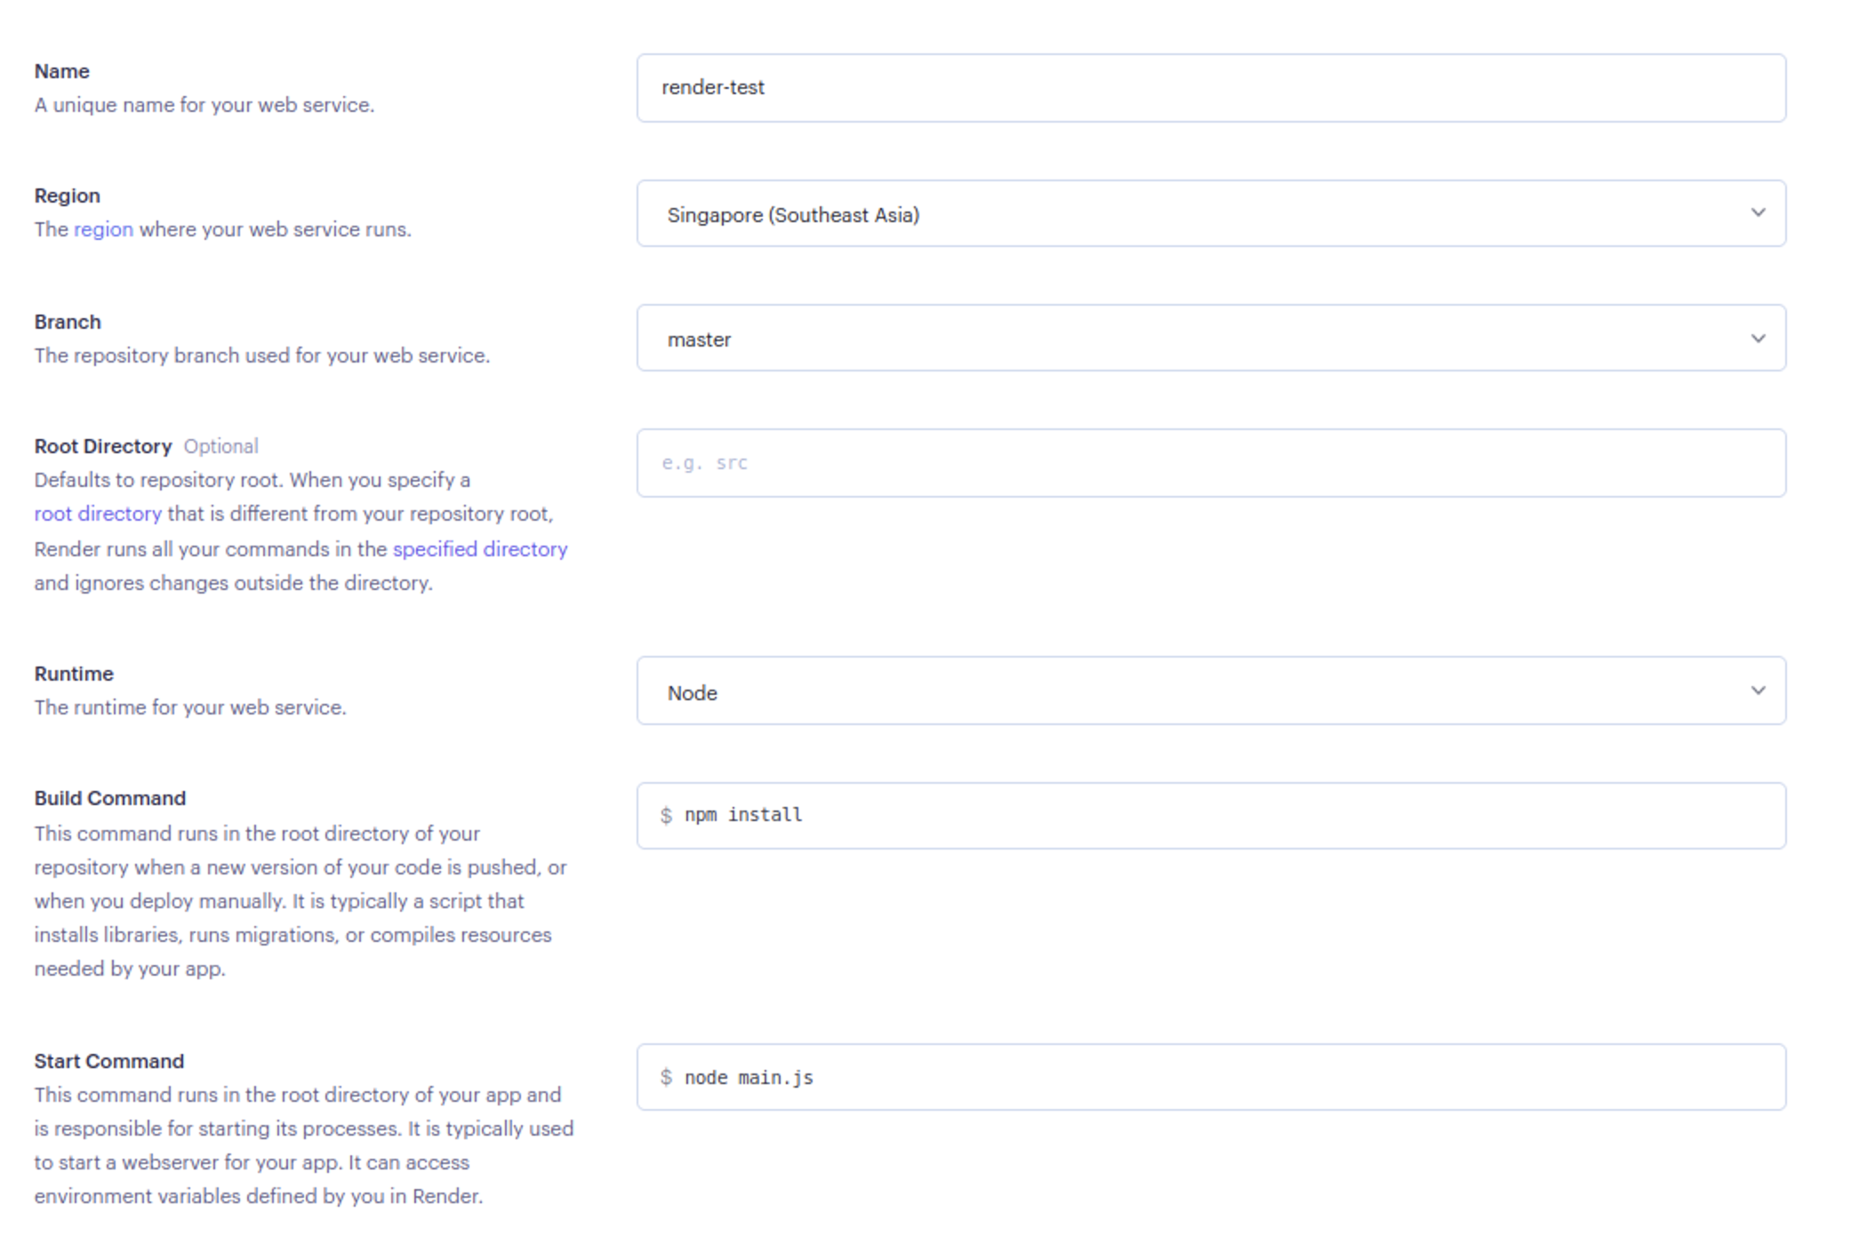The width and height of the screenshot is (1851, 1237).
Task: Open the region documentation link
Action: [x=103, y=229]
